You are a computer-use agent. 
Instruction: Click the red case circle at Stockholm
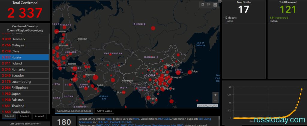click(57, 31)
